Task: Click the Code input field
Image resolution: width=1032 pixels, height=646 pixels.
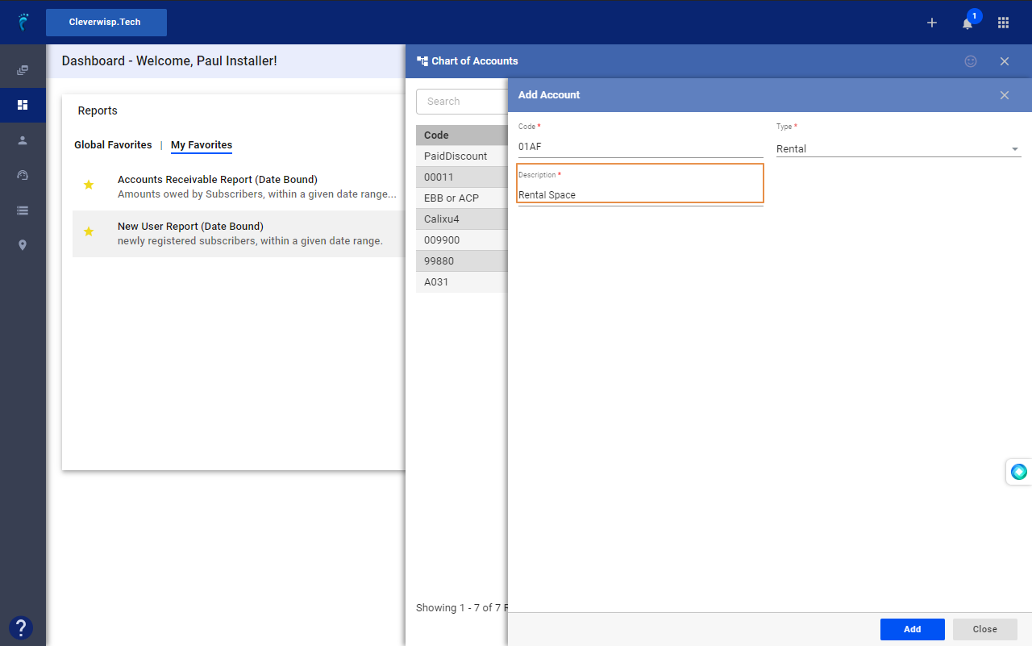Action: [x=640, y=147]
